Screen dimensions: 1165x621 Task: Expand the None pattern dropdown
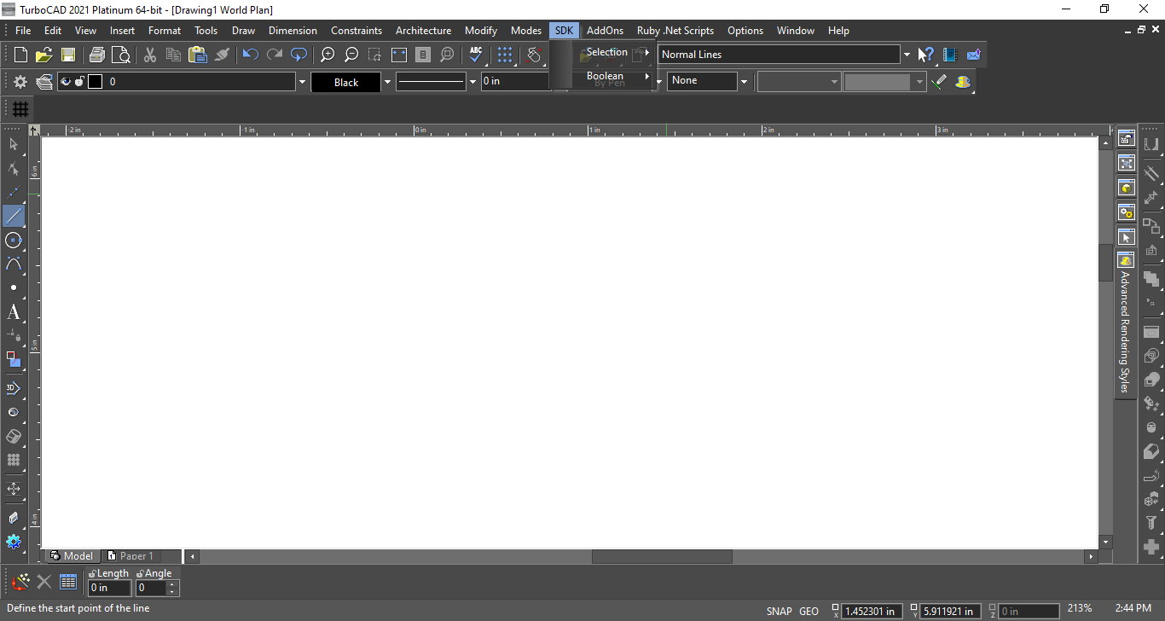(x=744, y=82)
